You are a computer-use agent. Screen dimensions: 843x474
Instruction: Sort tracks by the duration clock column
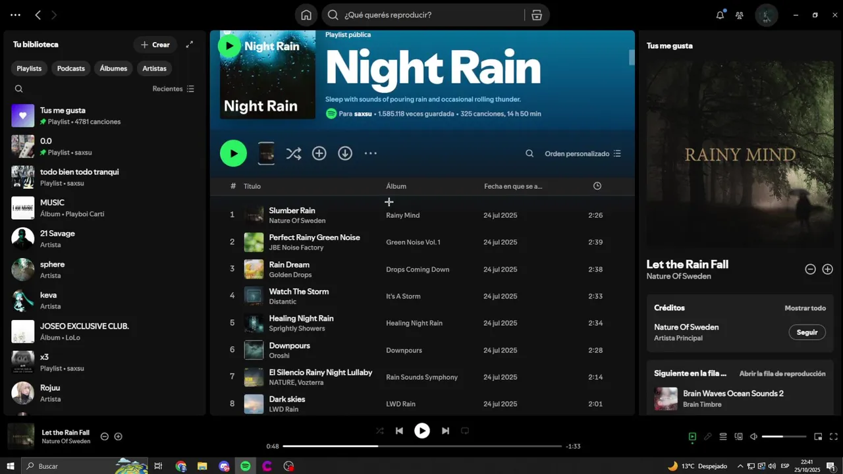597,186
